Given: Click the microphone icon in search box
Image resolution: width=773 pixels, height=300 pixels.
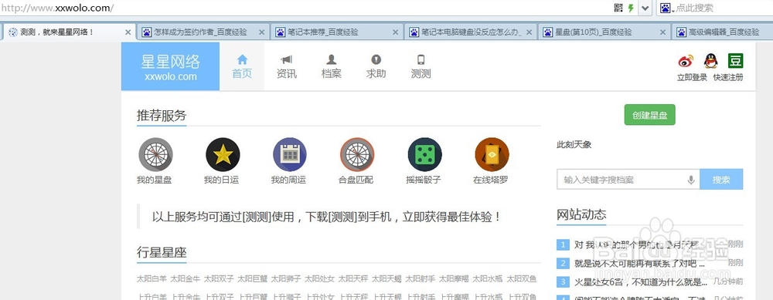Looking at the screenshot, I should click(x=691, y=180).
